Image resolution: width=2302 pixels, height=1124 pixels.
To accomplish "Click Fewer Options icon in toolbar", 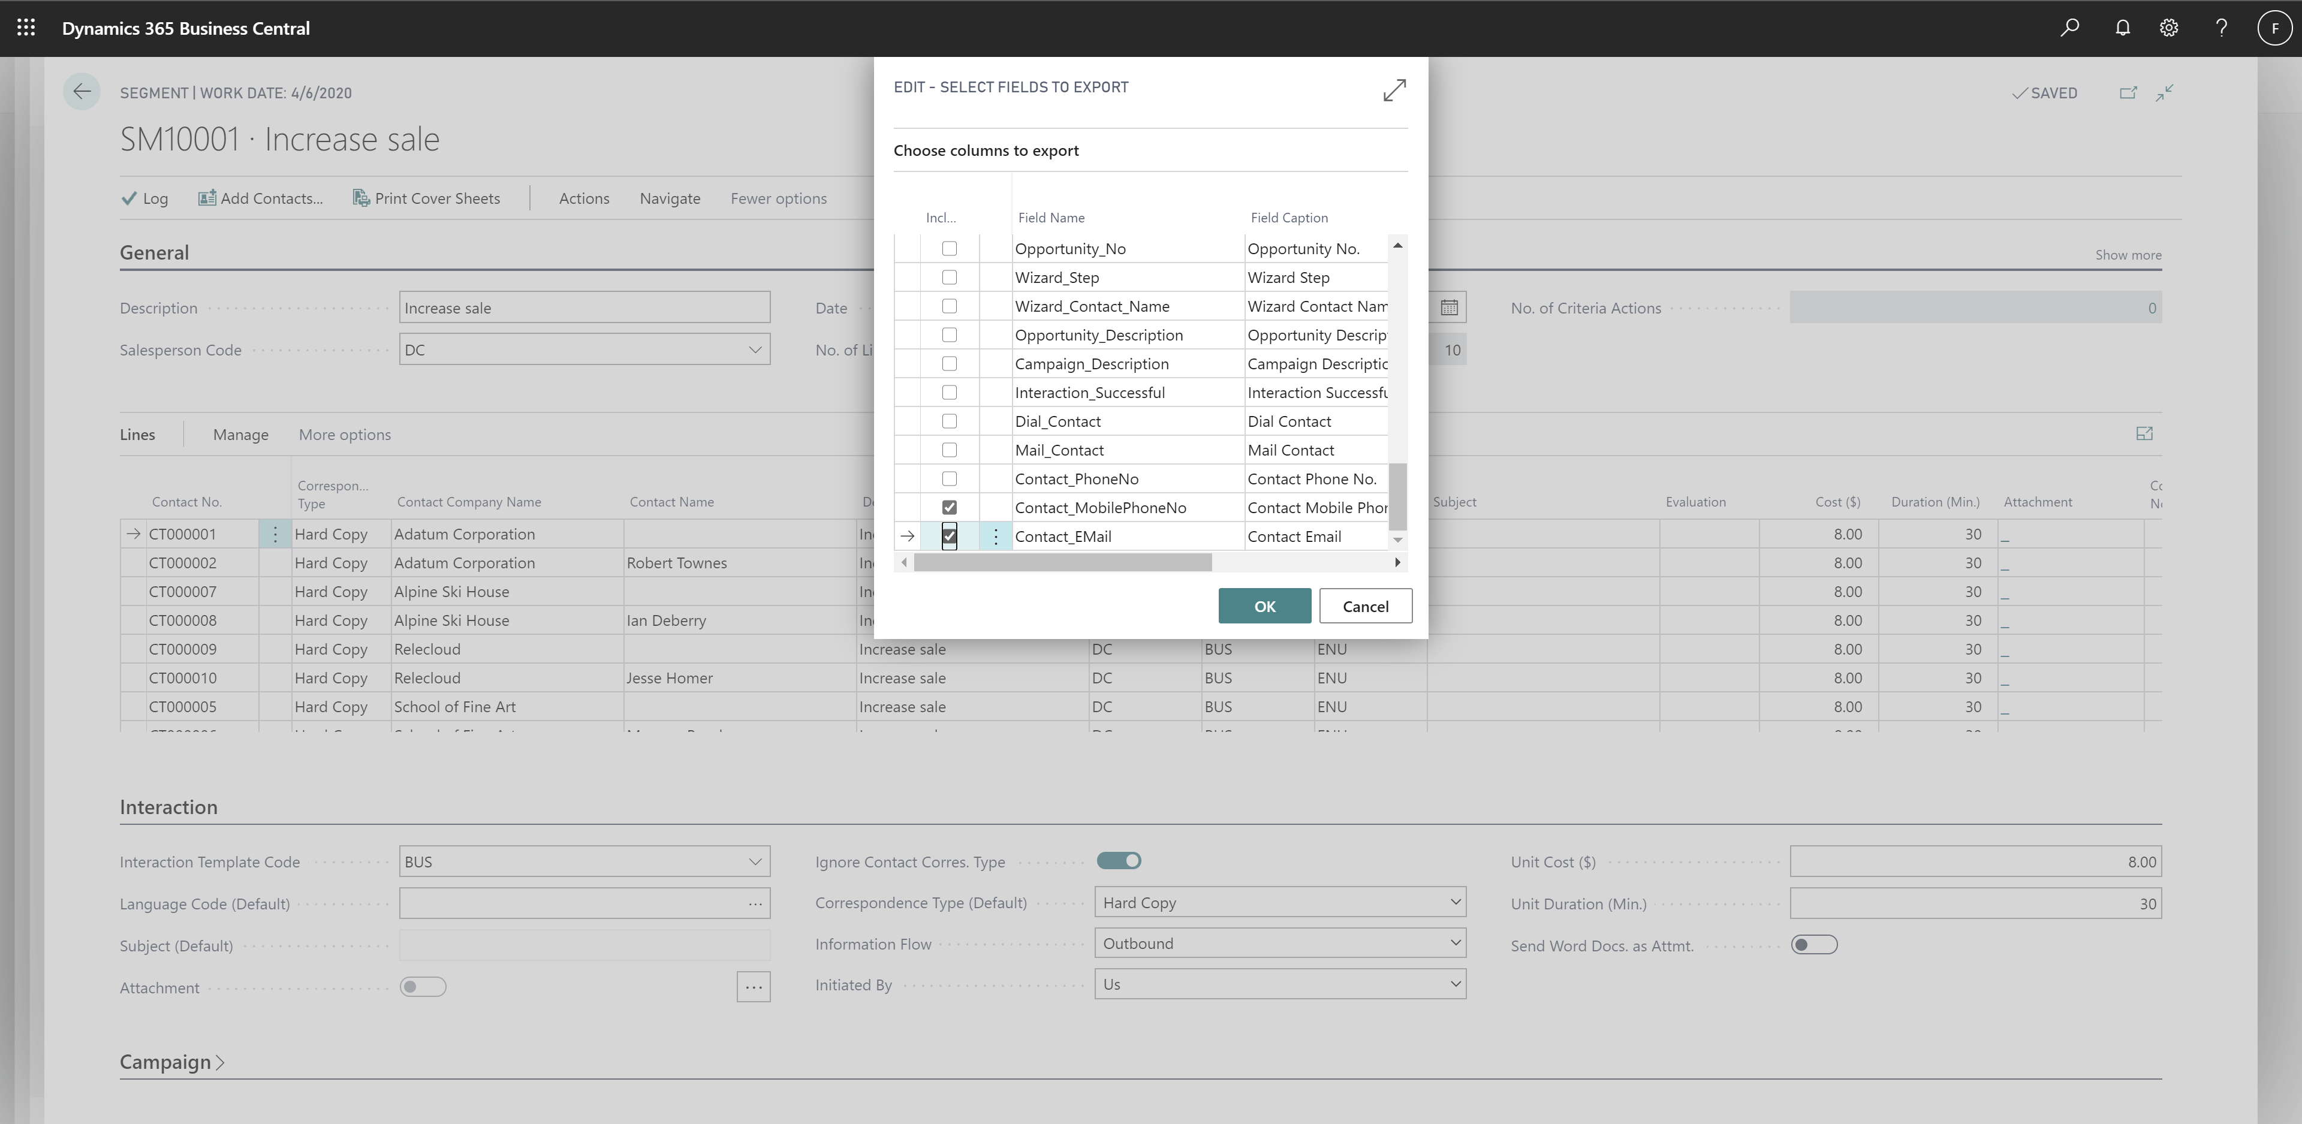I will (x=779, y=198).
